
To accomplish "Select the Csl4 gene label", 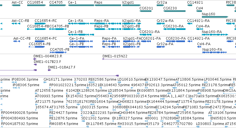I will coord(199,8).
